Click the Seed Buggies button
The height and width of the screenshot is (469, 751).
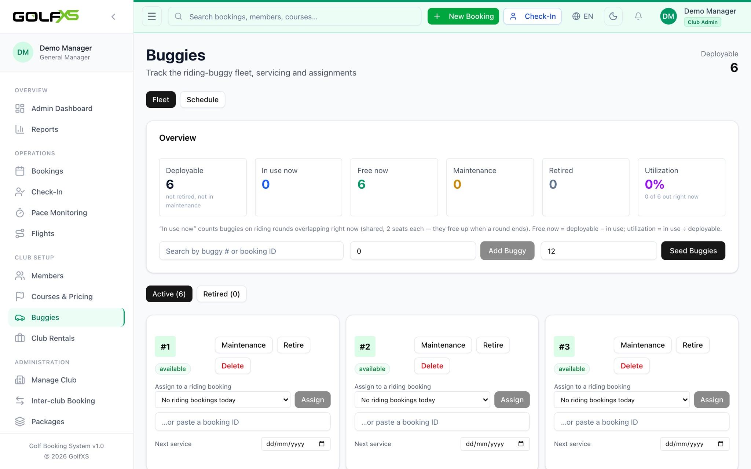coord(693,251)
